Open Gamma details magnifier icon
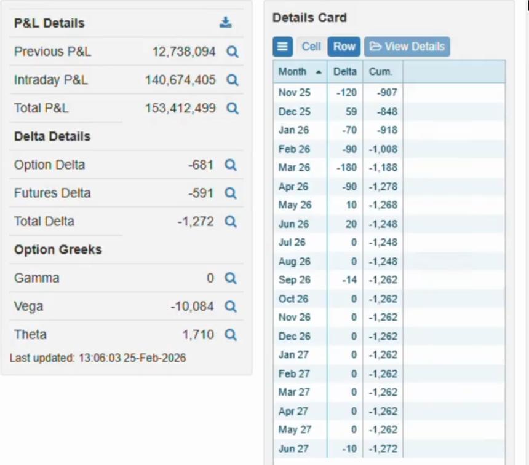529x465 pixels. tap(231, 278)
